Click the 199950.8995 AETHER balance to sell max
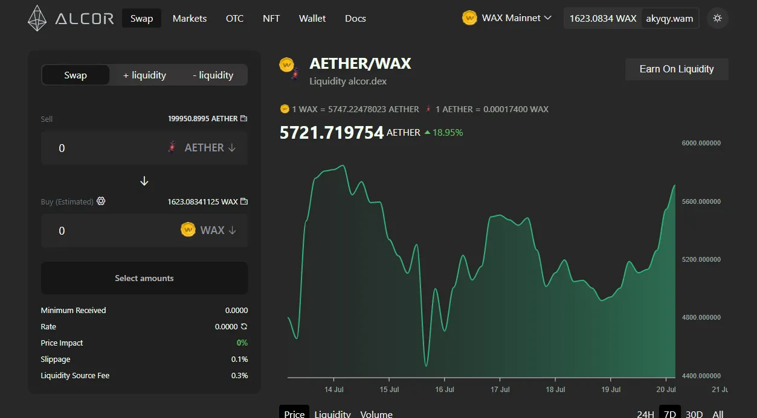The image size is (757, 418). pyautogui.click(x=203, y=119)
